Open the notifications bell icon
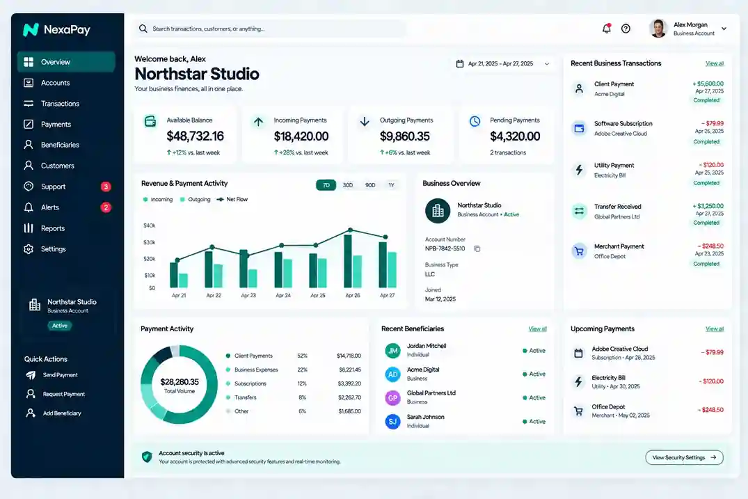Viewport: 748px width, 499px height. point(606,29)
